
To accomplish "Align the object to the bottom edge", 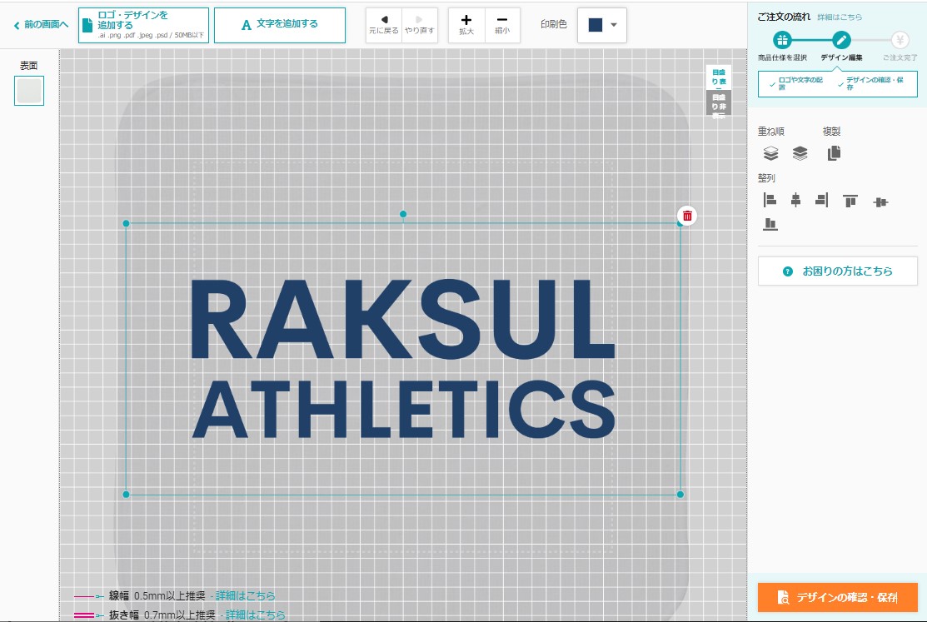I will tap(770, 223).
